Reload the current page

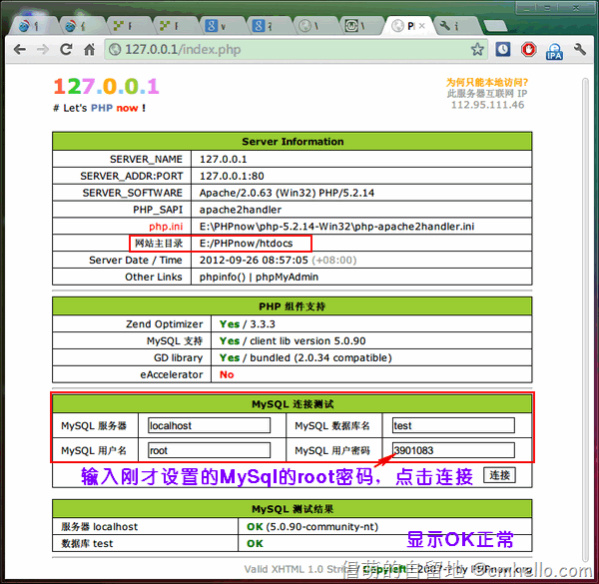click(x=66, y=49)
